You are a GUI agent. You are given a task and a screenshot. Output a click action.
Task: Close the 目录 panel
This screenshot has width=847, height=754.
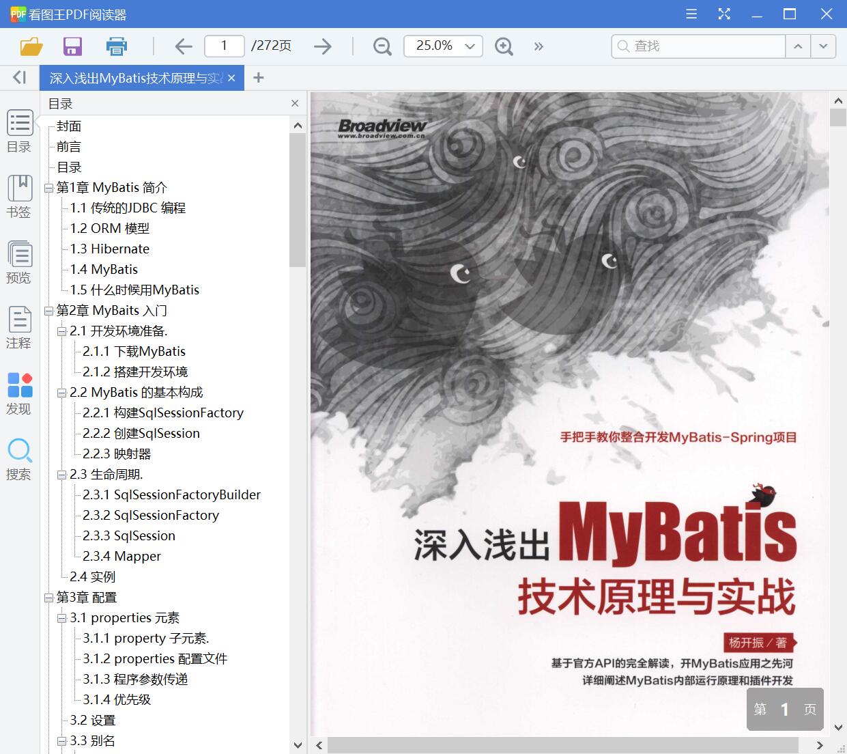pyautogui.click(x=295, y=103)
